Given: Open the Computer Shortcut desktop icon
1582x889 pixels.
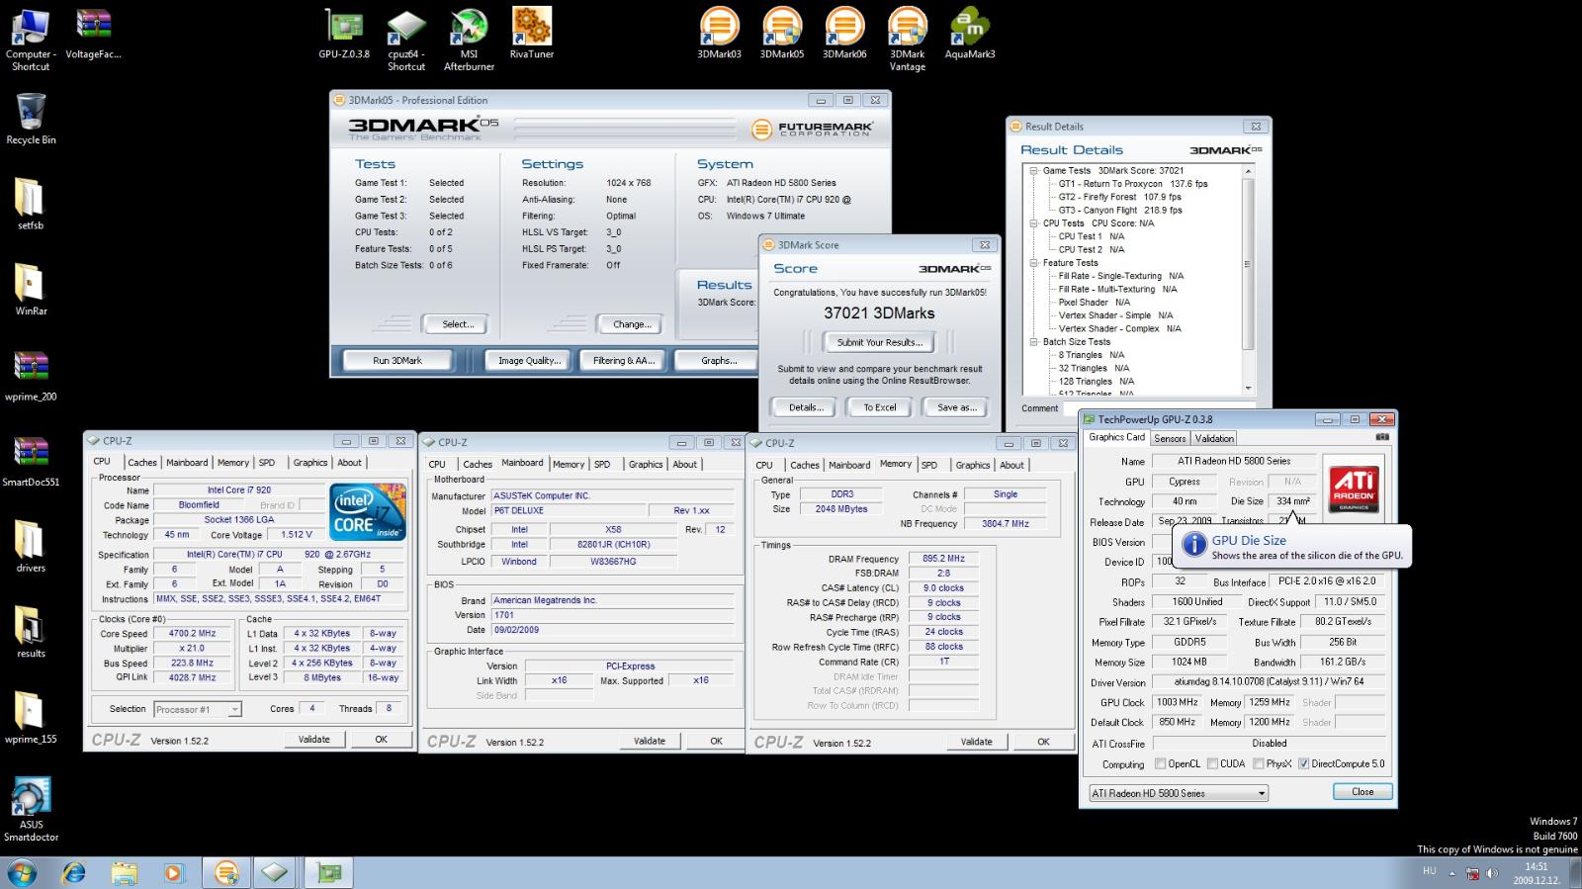Looking at the screenshot, I should 31,41.
